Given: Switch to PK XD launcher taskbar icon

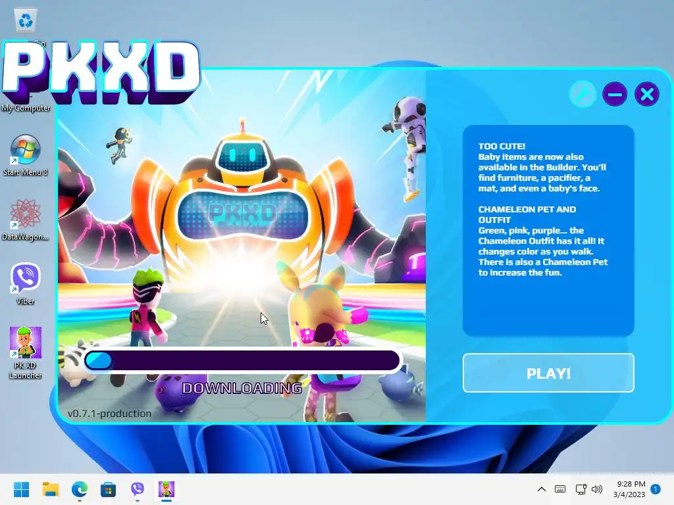Looking at the screenshot, I should click(x=167, y=489).
